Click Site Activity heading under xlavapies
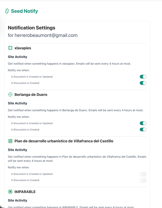The height and width of the screenshot is (208, 162). [x=17, y=57]
